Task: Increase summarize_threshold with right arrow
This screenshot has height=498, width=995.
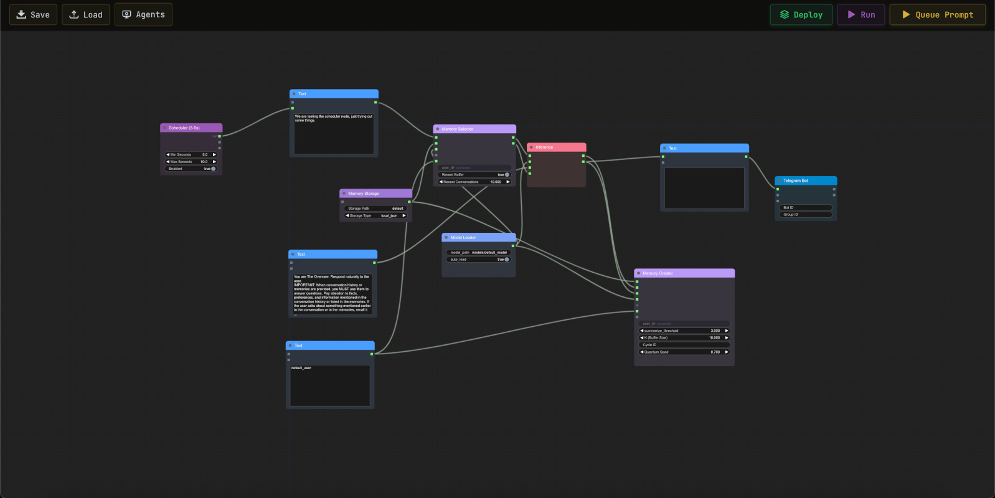Action: coord(726,331)
